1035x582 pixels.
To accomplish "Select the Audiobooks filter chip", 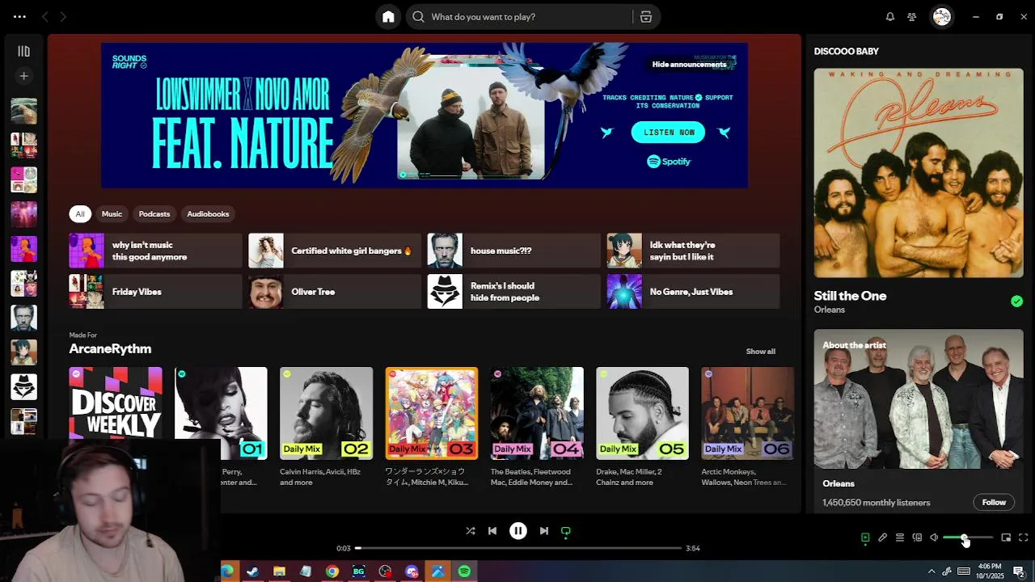I will pyautogui.click(x=208, y=214).
